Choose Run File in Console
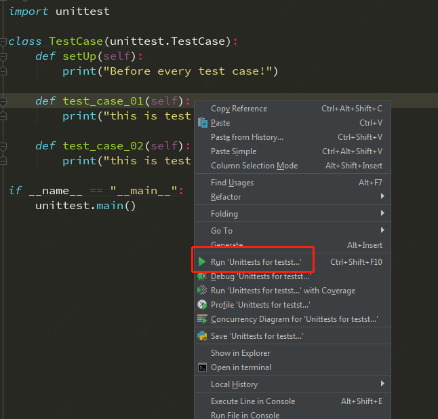 292,415
